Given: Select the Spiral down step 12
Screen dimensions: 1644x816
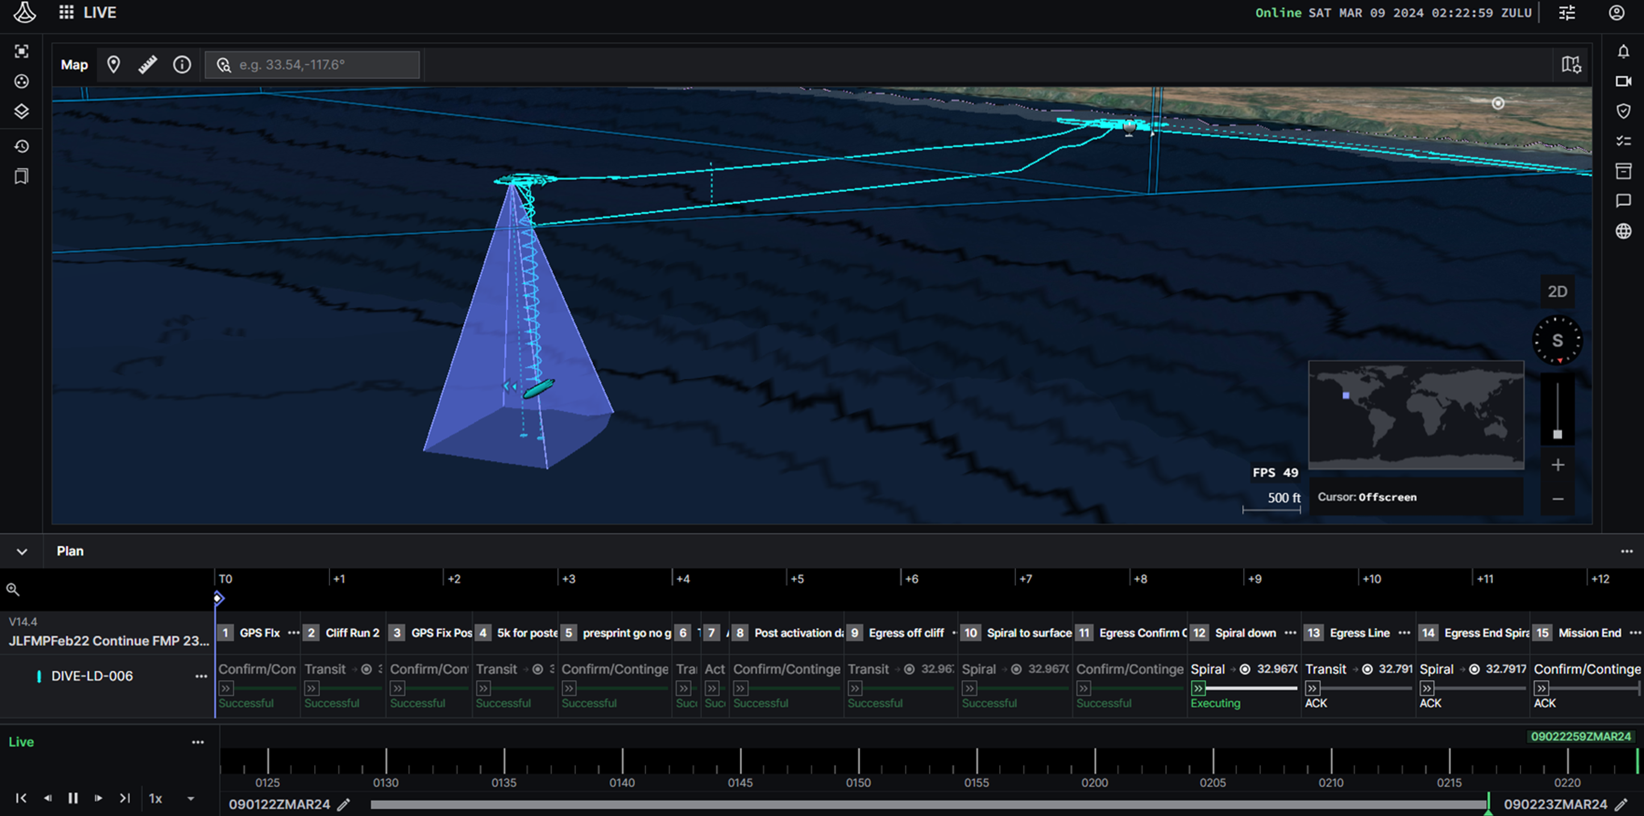Looking at the screenshot, I should tap(1244, 633).
